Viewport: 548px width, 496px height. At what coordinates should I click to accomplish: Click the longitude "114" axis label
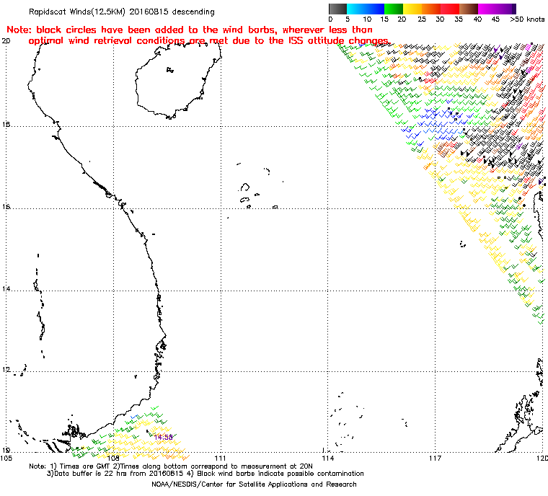coord(327,459)
